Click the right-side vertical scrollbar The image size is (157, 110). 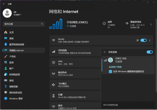[156, 55]
